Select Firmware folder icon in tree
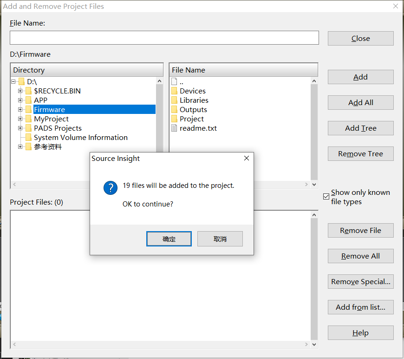This screenshot has width=404, height=359. coord(29,109)
